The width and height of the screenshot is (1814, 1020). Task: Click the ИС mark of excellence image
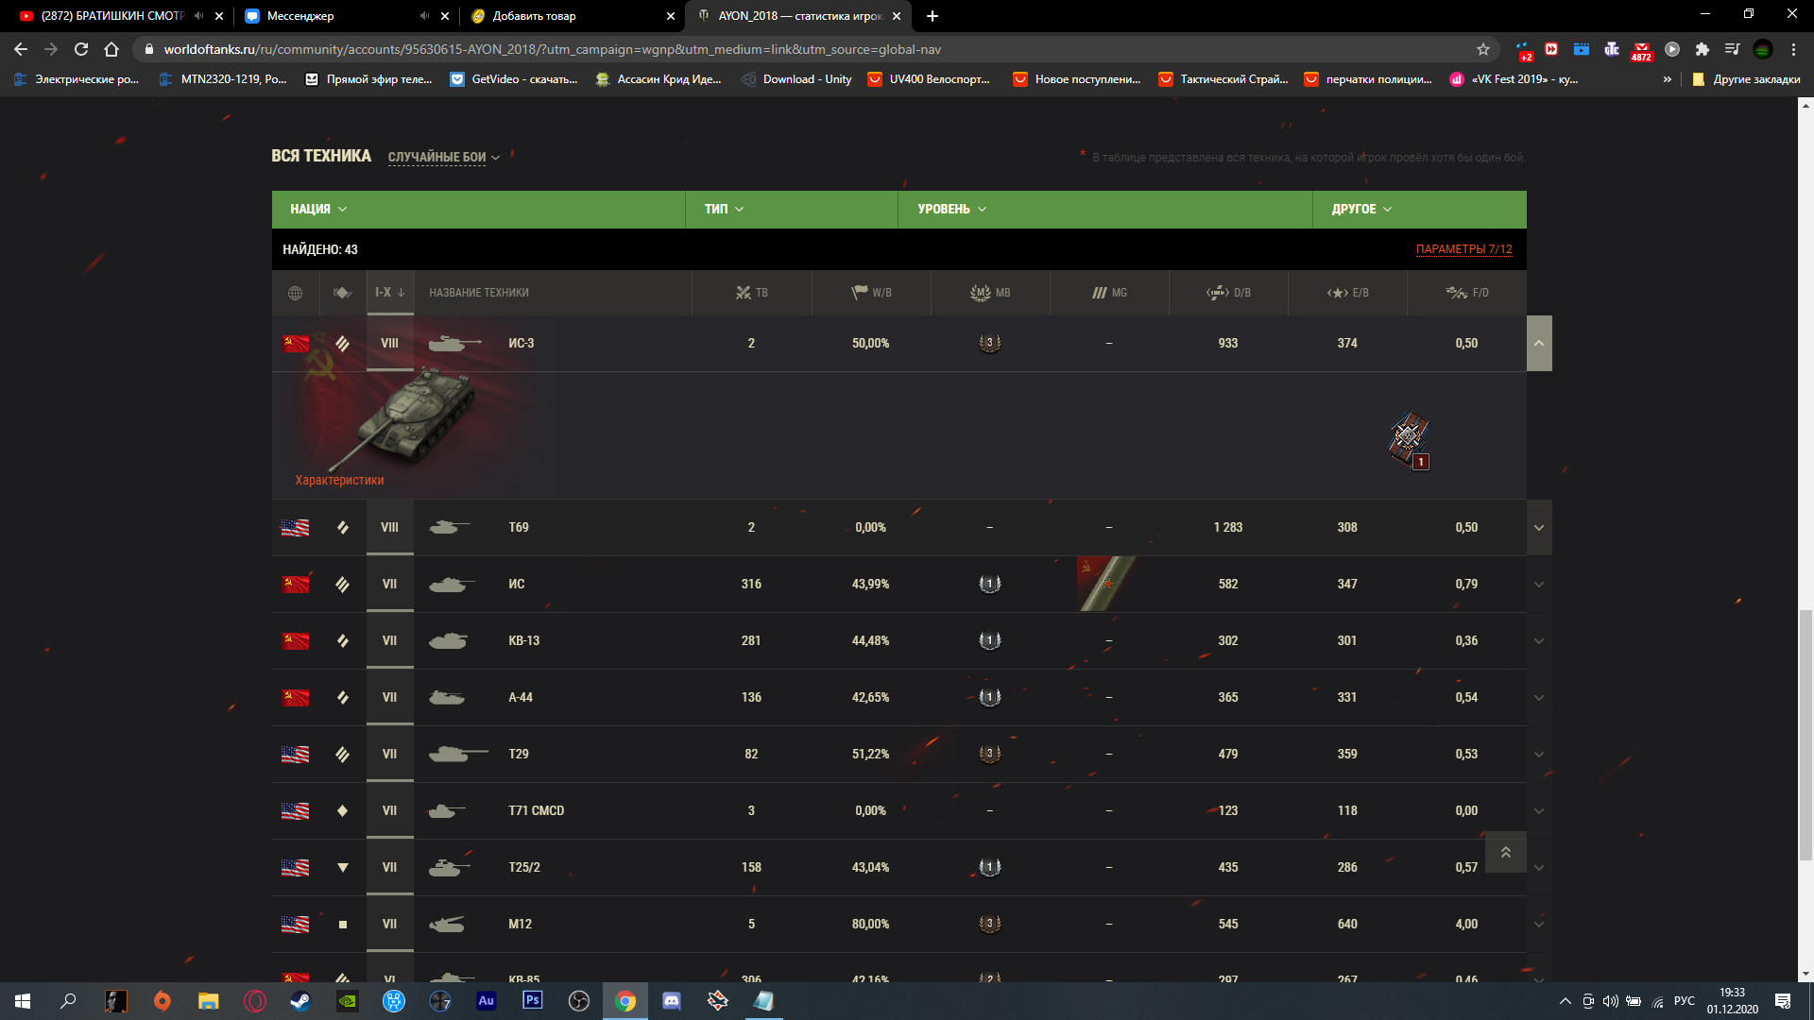pyautogui.click(x=1106, y=584)
